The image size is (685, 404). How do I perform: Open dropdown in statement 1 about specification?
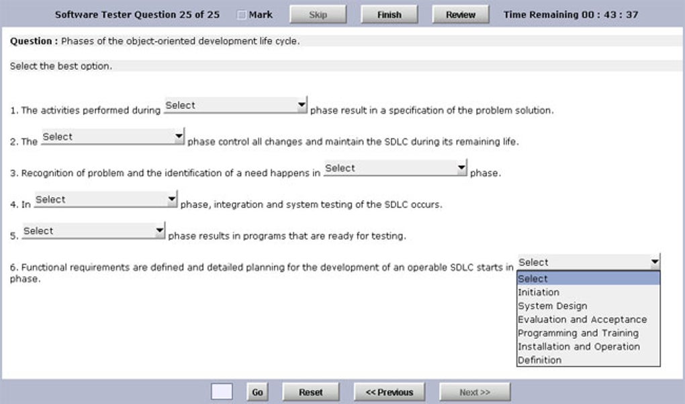pos(236,106)
